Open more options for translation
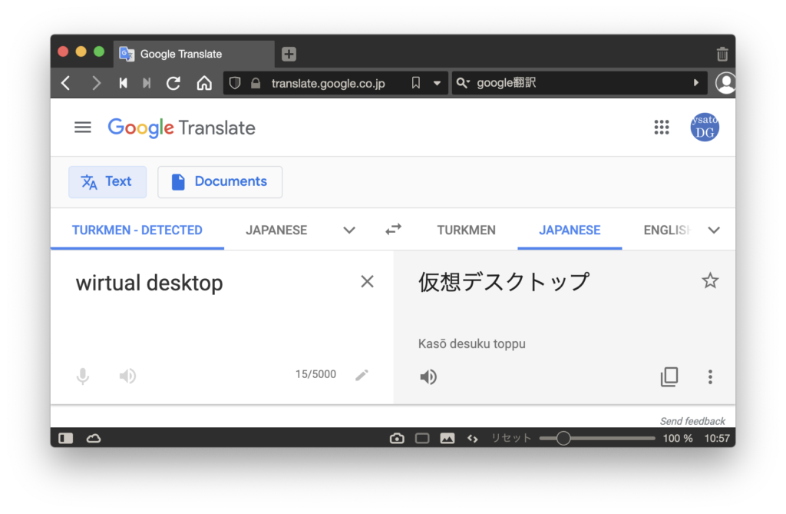The image size is (786, 514). [710, 377]
